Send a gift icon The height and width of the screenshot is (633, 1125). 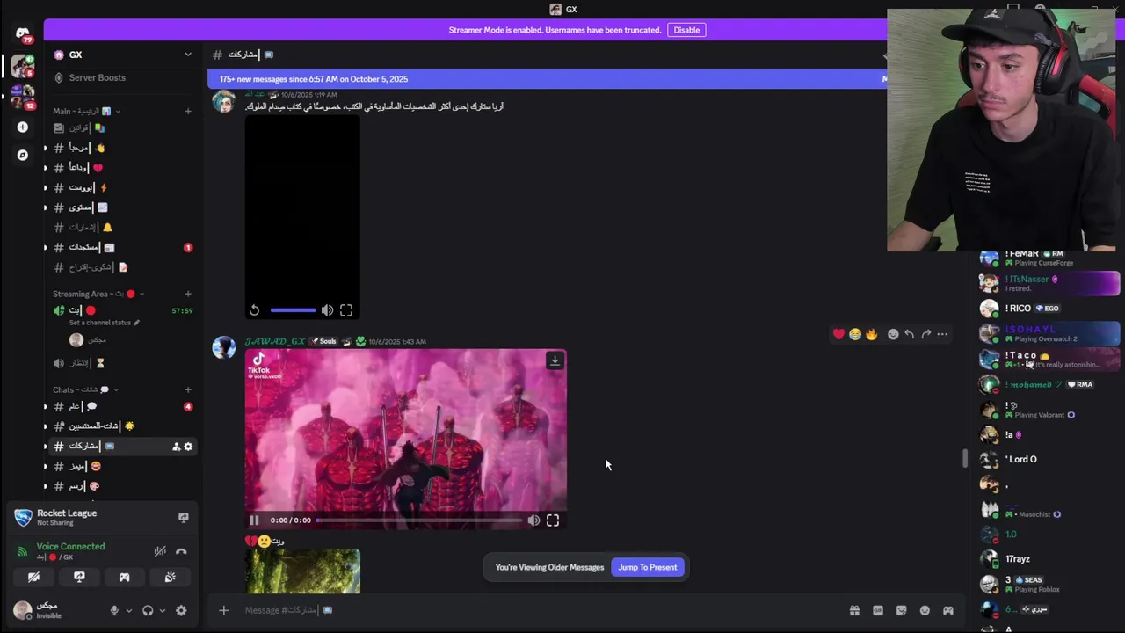854,610
